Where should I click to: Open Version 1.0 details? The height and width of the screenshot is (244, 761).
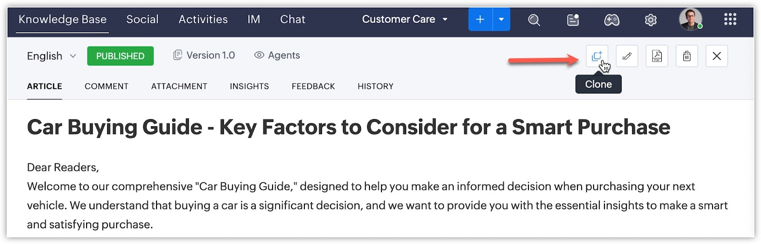(204, 56)
